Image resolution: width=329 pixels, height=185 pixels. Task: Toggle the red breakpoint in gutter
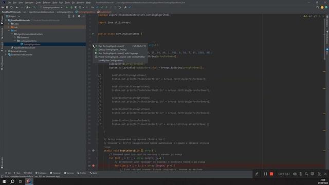pos(94,165)
